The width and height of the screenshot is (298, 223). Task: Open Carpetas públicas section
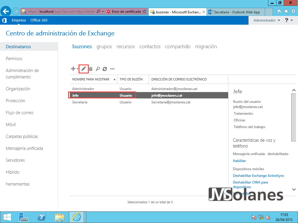[22, 136]
